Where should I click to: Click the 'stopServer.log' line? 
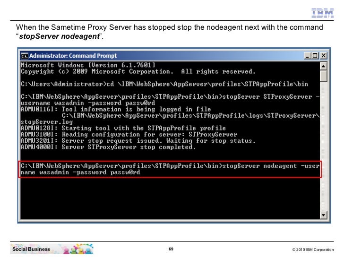click(x=46, y=122)
